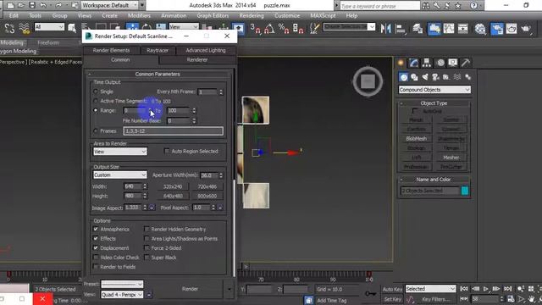Select the Systems category icon

point(467,77)
